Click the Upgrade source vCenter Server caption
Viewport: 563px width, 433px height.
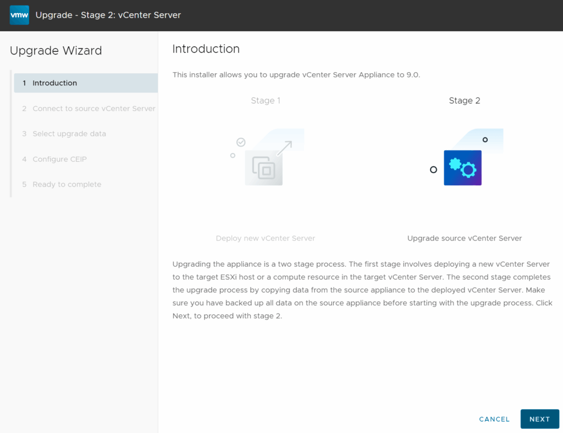tap(464, 238)
